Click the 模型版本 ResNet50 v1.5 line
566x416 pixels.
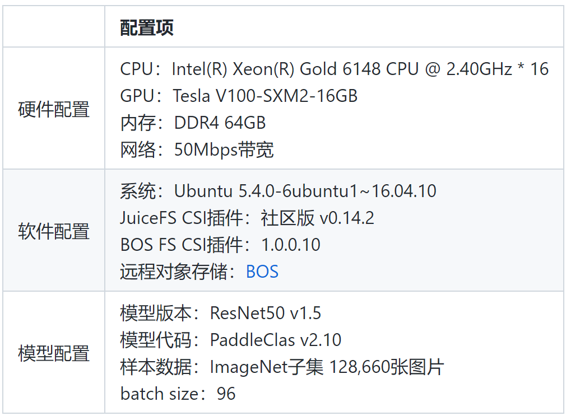pyautogui.click(x=220, y=313)
